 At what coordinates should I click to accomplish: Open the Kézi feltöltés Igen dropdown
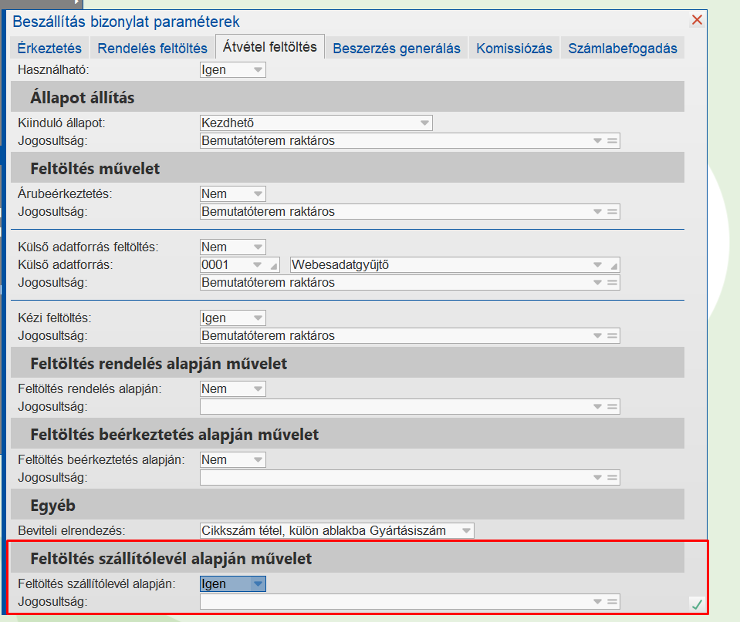pyautogui.click(x=258, y=318)
